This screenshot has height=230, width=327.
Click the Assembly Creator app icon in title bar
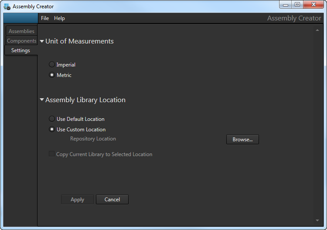point(7,7)
